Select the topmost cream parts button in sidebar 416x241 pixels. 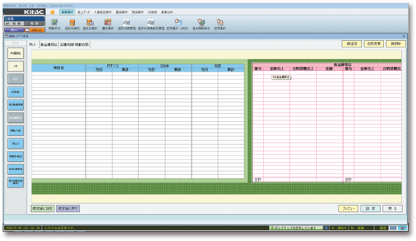[x=15, y=54]
